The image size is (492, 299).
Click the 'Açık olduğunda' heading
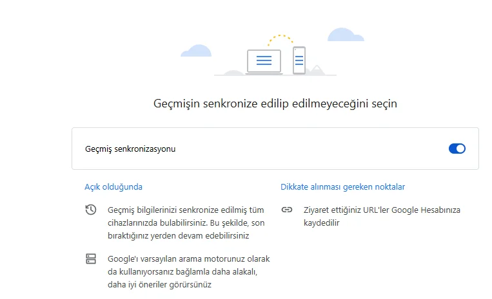tap(113, 186)
